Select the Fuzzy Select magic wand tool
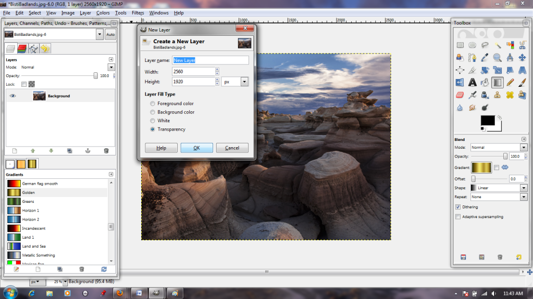Screen dimensions: 533x299 tap(497, 45)
